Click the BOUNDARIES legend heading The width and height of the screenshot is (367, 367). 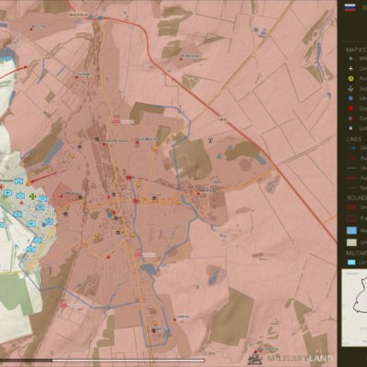click(x=357, y=198)
